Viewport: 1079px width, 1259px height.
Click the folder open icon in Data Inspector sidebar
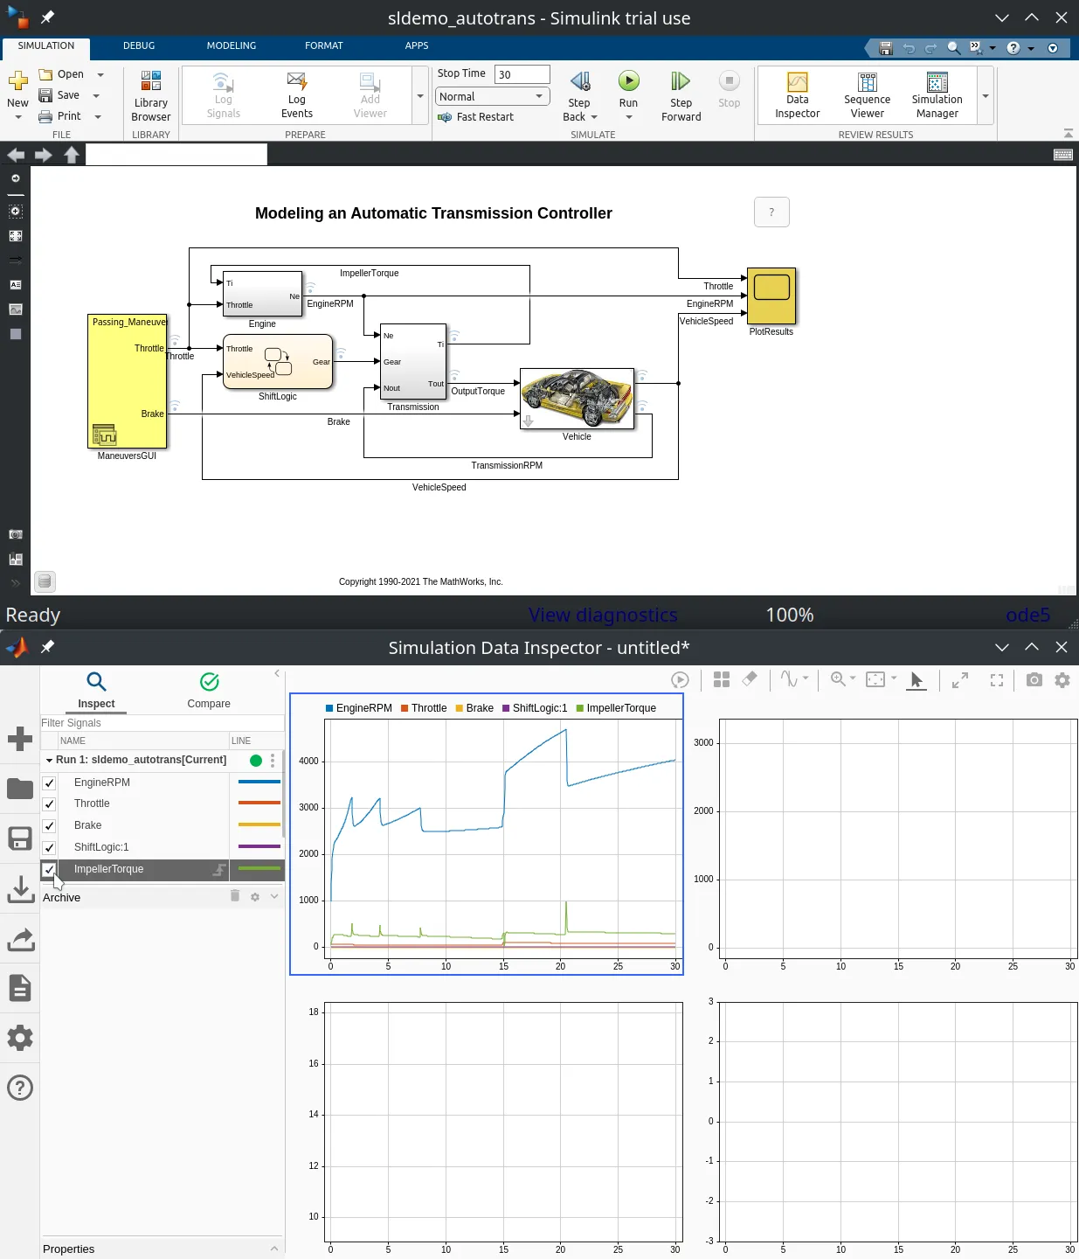[x=19, y=789]
